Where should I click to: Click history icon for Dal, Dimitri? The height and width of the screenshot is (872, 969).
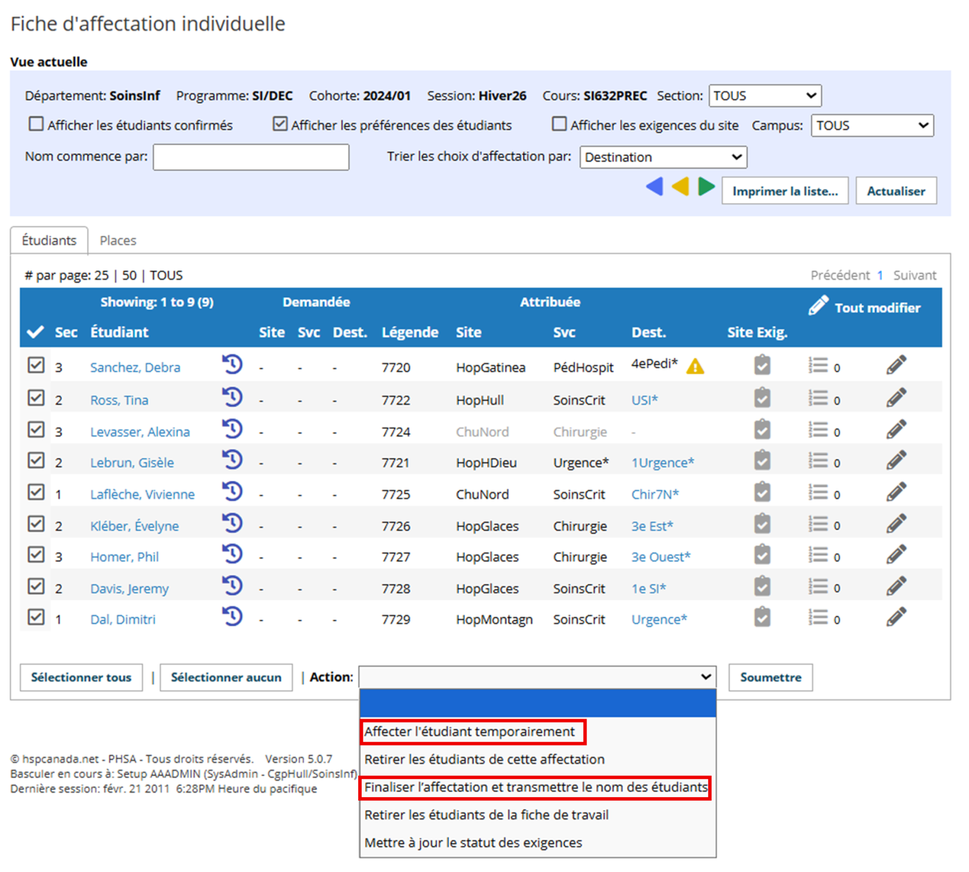[x=232, y=617]
